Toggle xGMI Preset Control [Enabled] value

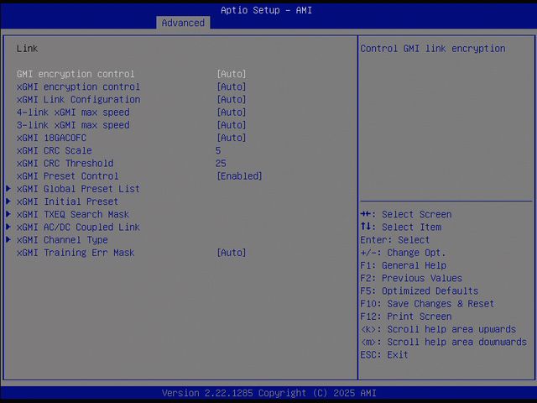click(x=239, y=176)
